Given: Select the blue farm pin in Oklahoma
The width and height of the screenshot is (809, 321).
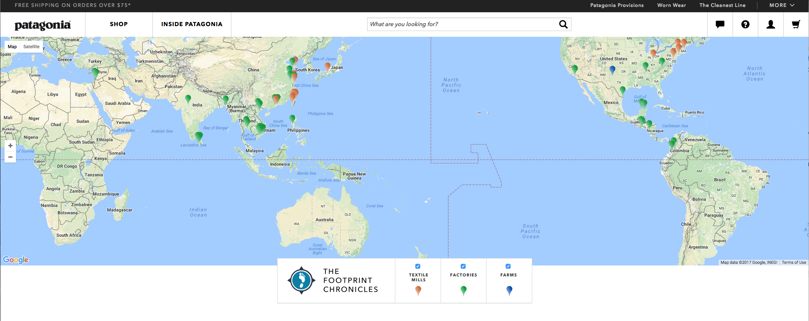Looking at the screenshot, I should [612, 70].
